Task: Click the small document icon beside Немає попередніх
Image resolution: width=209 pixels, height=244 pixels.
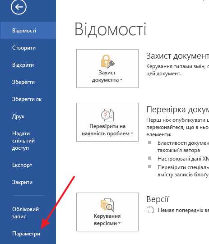Action: tap(150, 210)
